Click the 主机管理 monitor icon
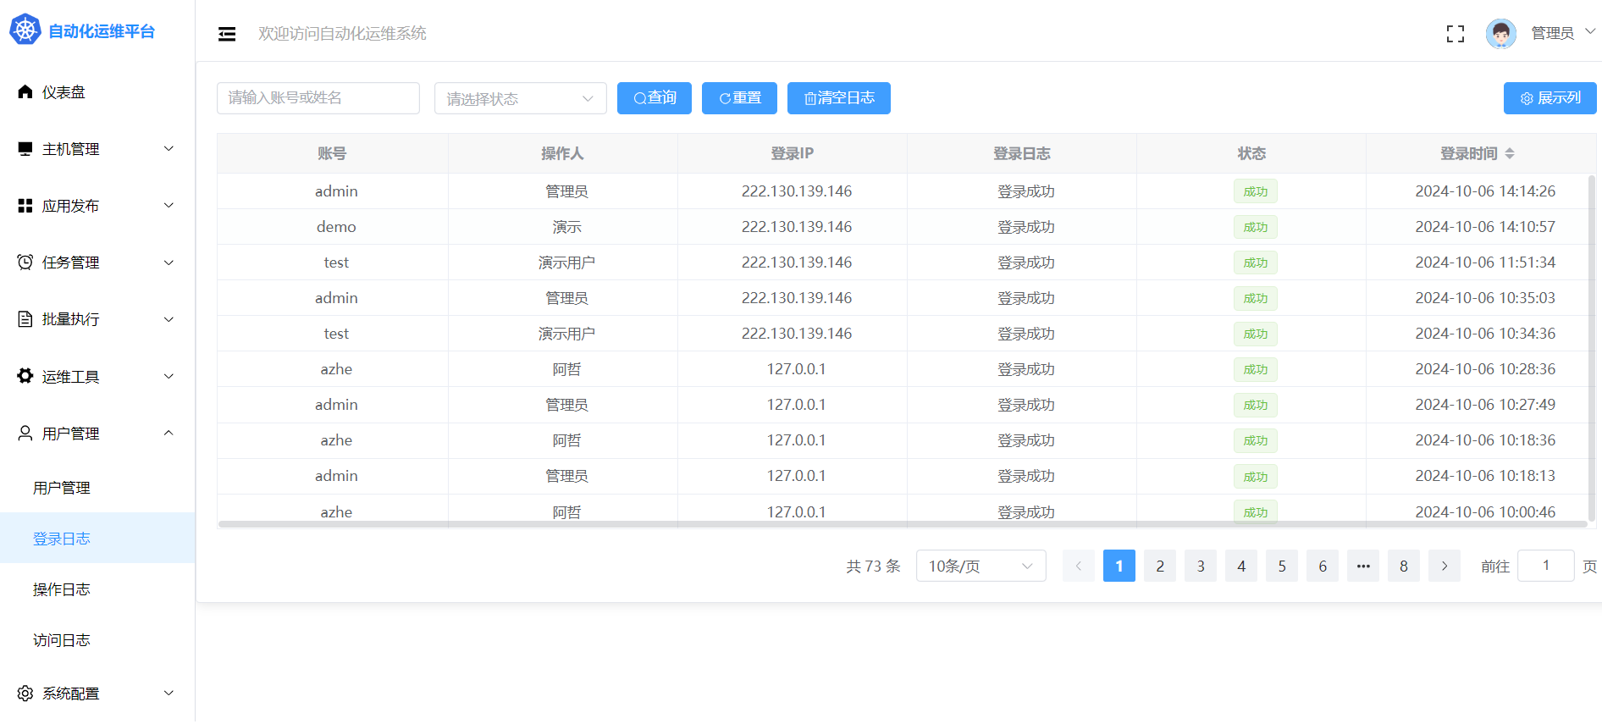 pos(25,149)
